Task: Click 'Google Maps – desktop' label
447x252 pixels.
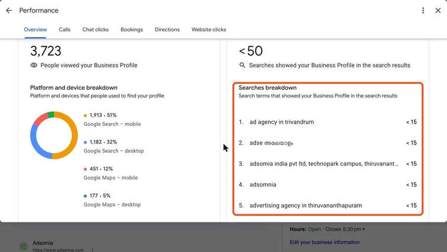Action: click(x=112, y=205)
